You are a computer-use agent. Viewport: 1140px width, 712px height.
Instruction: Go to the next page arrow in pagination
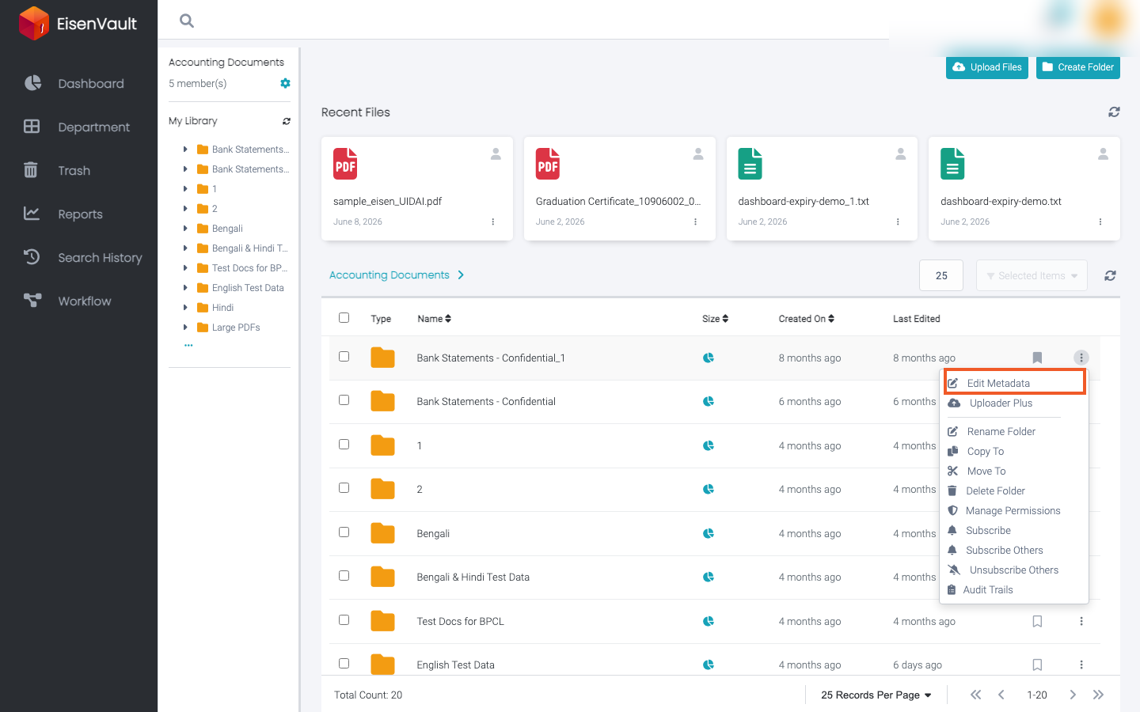coord(1073,695)
